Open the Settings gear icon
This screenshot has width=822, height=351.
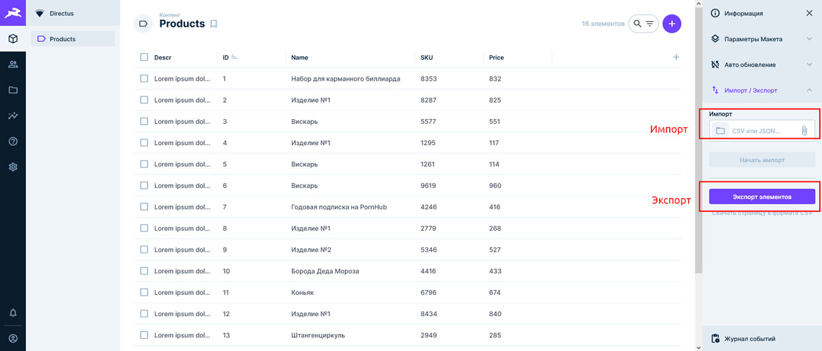(x=13, y=167)
